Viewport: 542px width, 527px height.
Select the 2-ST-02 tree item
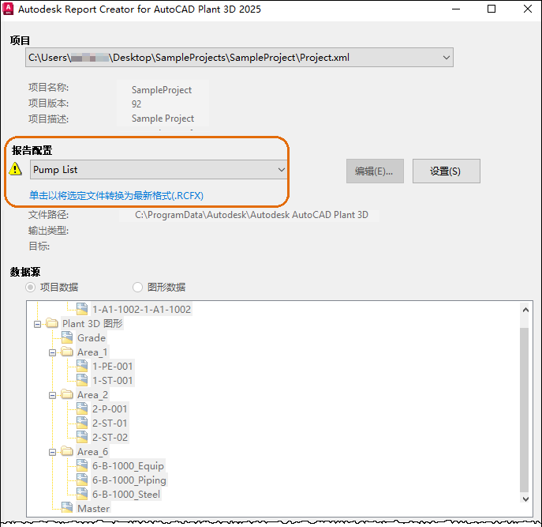(x=110, y=437)
